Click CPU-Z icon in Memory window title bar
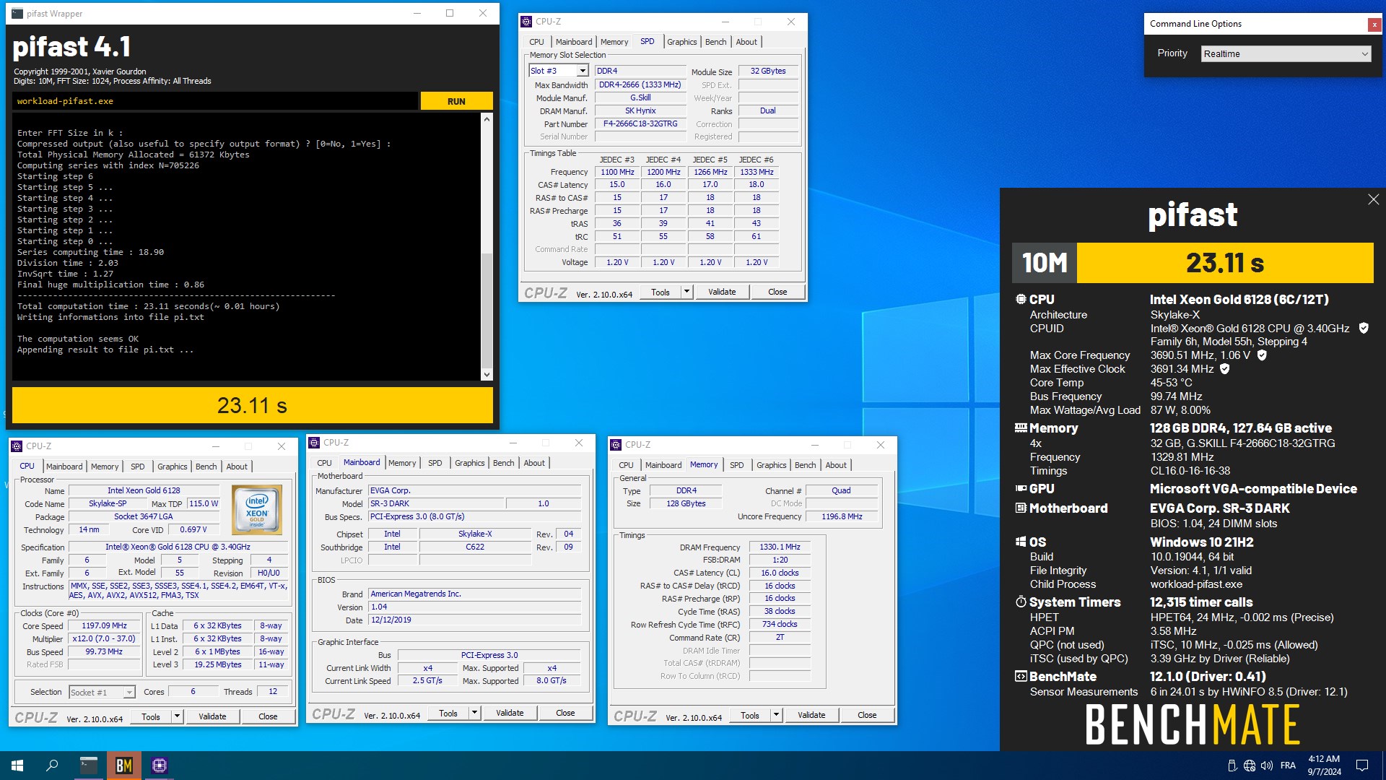The width and height of the screenshot is (1386, 780). 616,445
